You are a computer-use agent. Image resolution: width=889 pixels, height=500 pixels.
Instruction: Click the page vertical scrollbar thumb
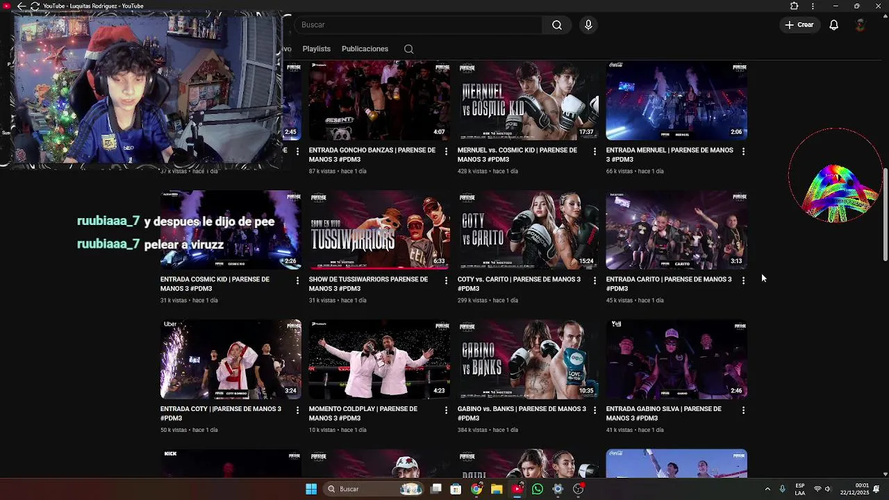885,215
